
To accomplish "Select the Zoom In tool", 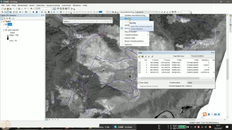I will (2, 12).
